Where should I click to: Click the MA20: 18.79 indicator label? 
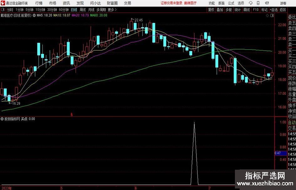tap(80, 15)
